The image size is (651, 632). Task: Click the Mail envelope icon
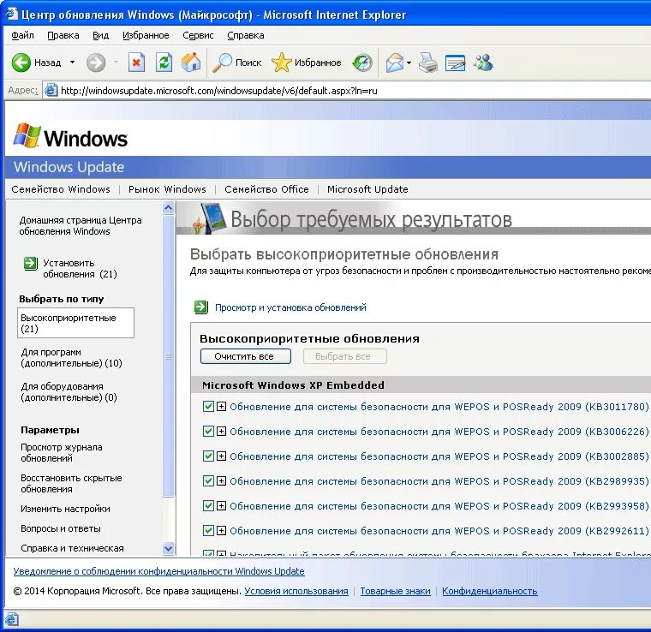394,63
